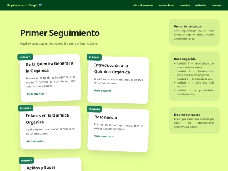This screenshot has width=228, height=171.
Task: Go to 'acerca de mi' page
Action: click(x=166, y=5)
